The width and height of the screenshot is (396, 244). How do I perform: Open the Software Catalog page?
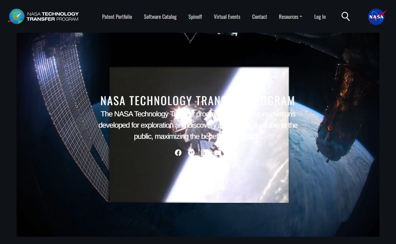click(160, 17)
